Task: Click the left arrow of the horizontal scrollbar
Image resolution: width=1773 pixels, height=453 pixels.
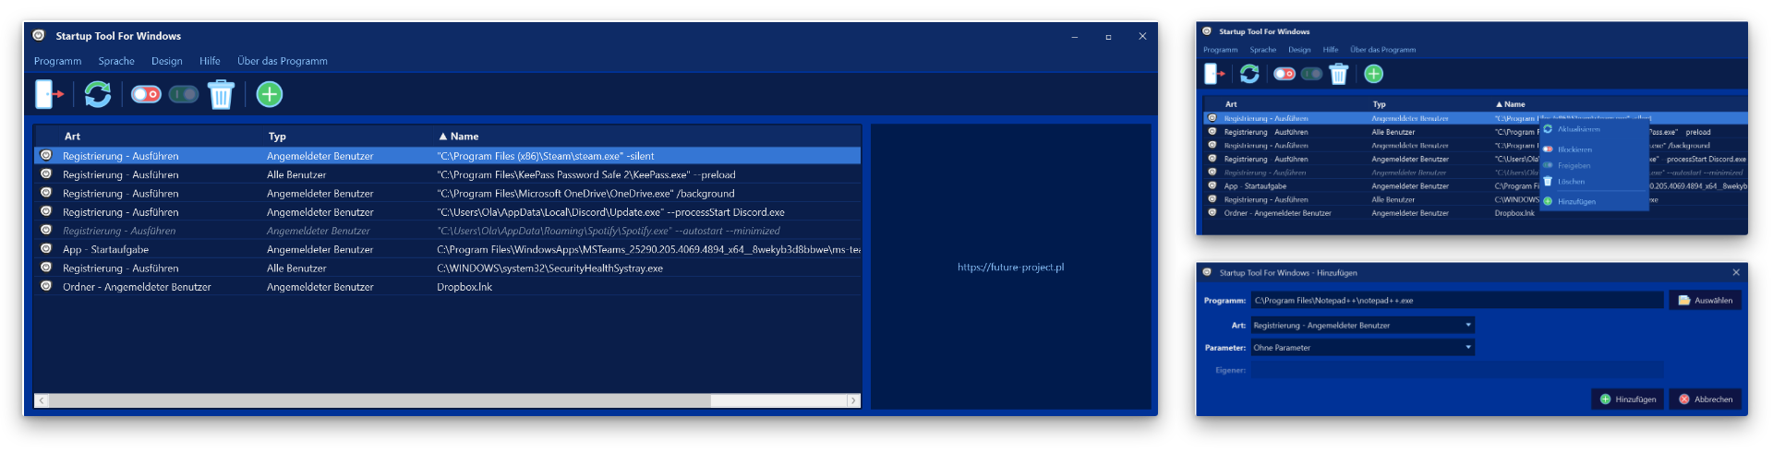Action: 42,400
